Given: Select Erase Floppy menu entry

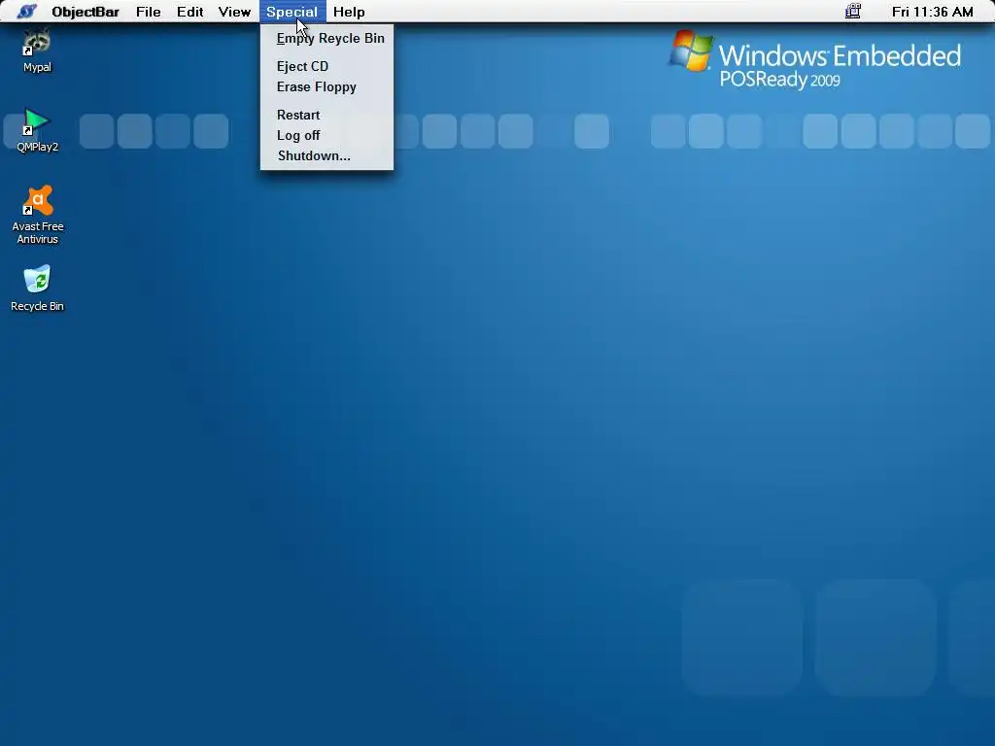Looking at the screenshot, I should [x=326, y=86].
